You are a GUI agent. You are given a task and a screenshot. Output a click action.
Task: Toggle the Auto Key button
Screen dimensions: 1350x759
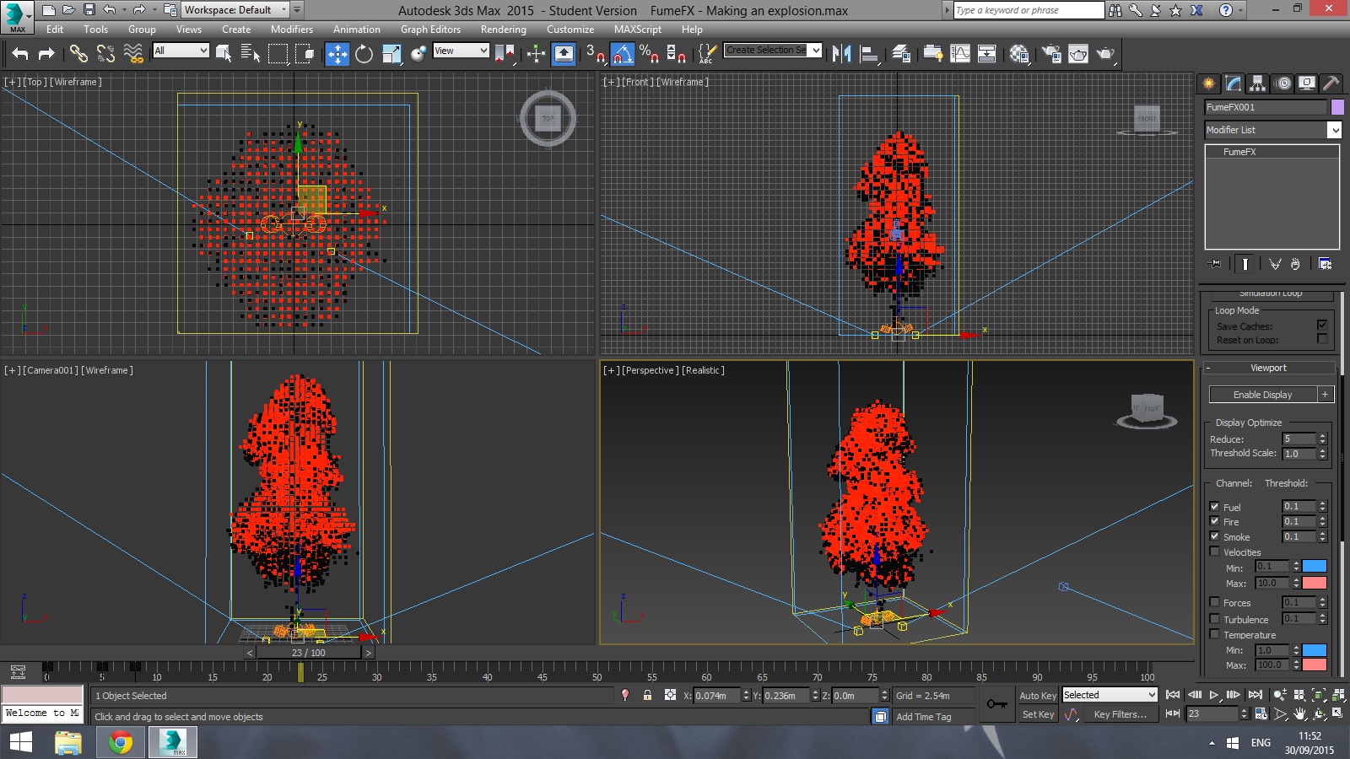click(x=1038, y=696)
